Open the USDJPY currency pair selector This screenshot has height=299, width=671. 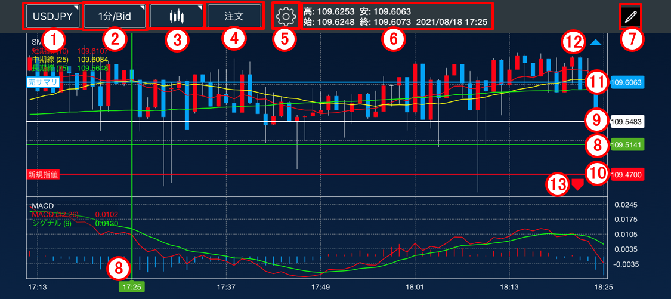tap(52, 17)
